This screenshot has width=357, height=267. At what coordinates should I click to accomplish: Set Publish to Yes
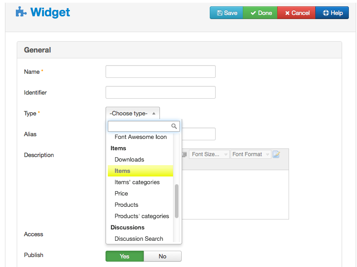(125, 256)
